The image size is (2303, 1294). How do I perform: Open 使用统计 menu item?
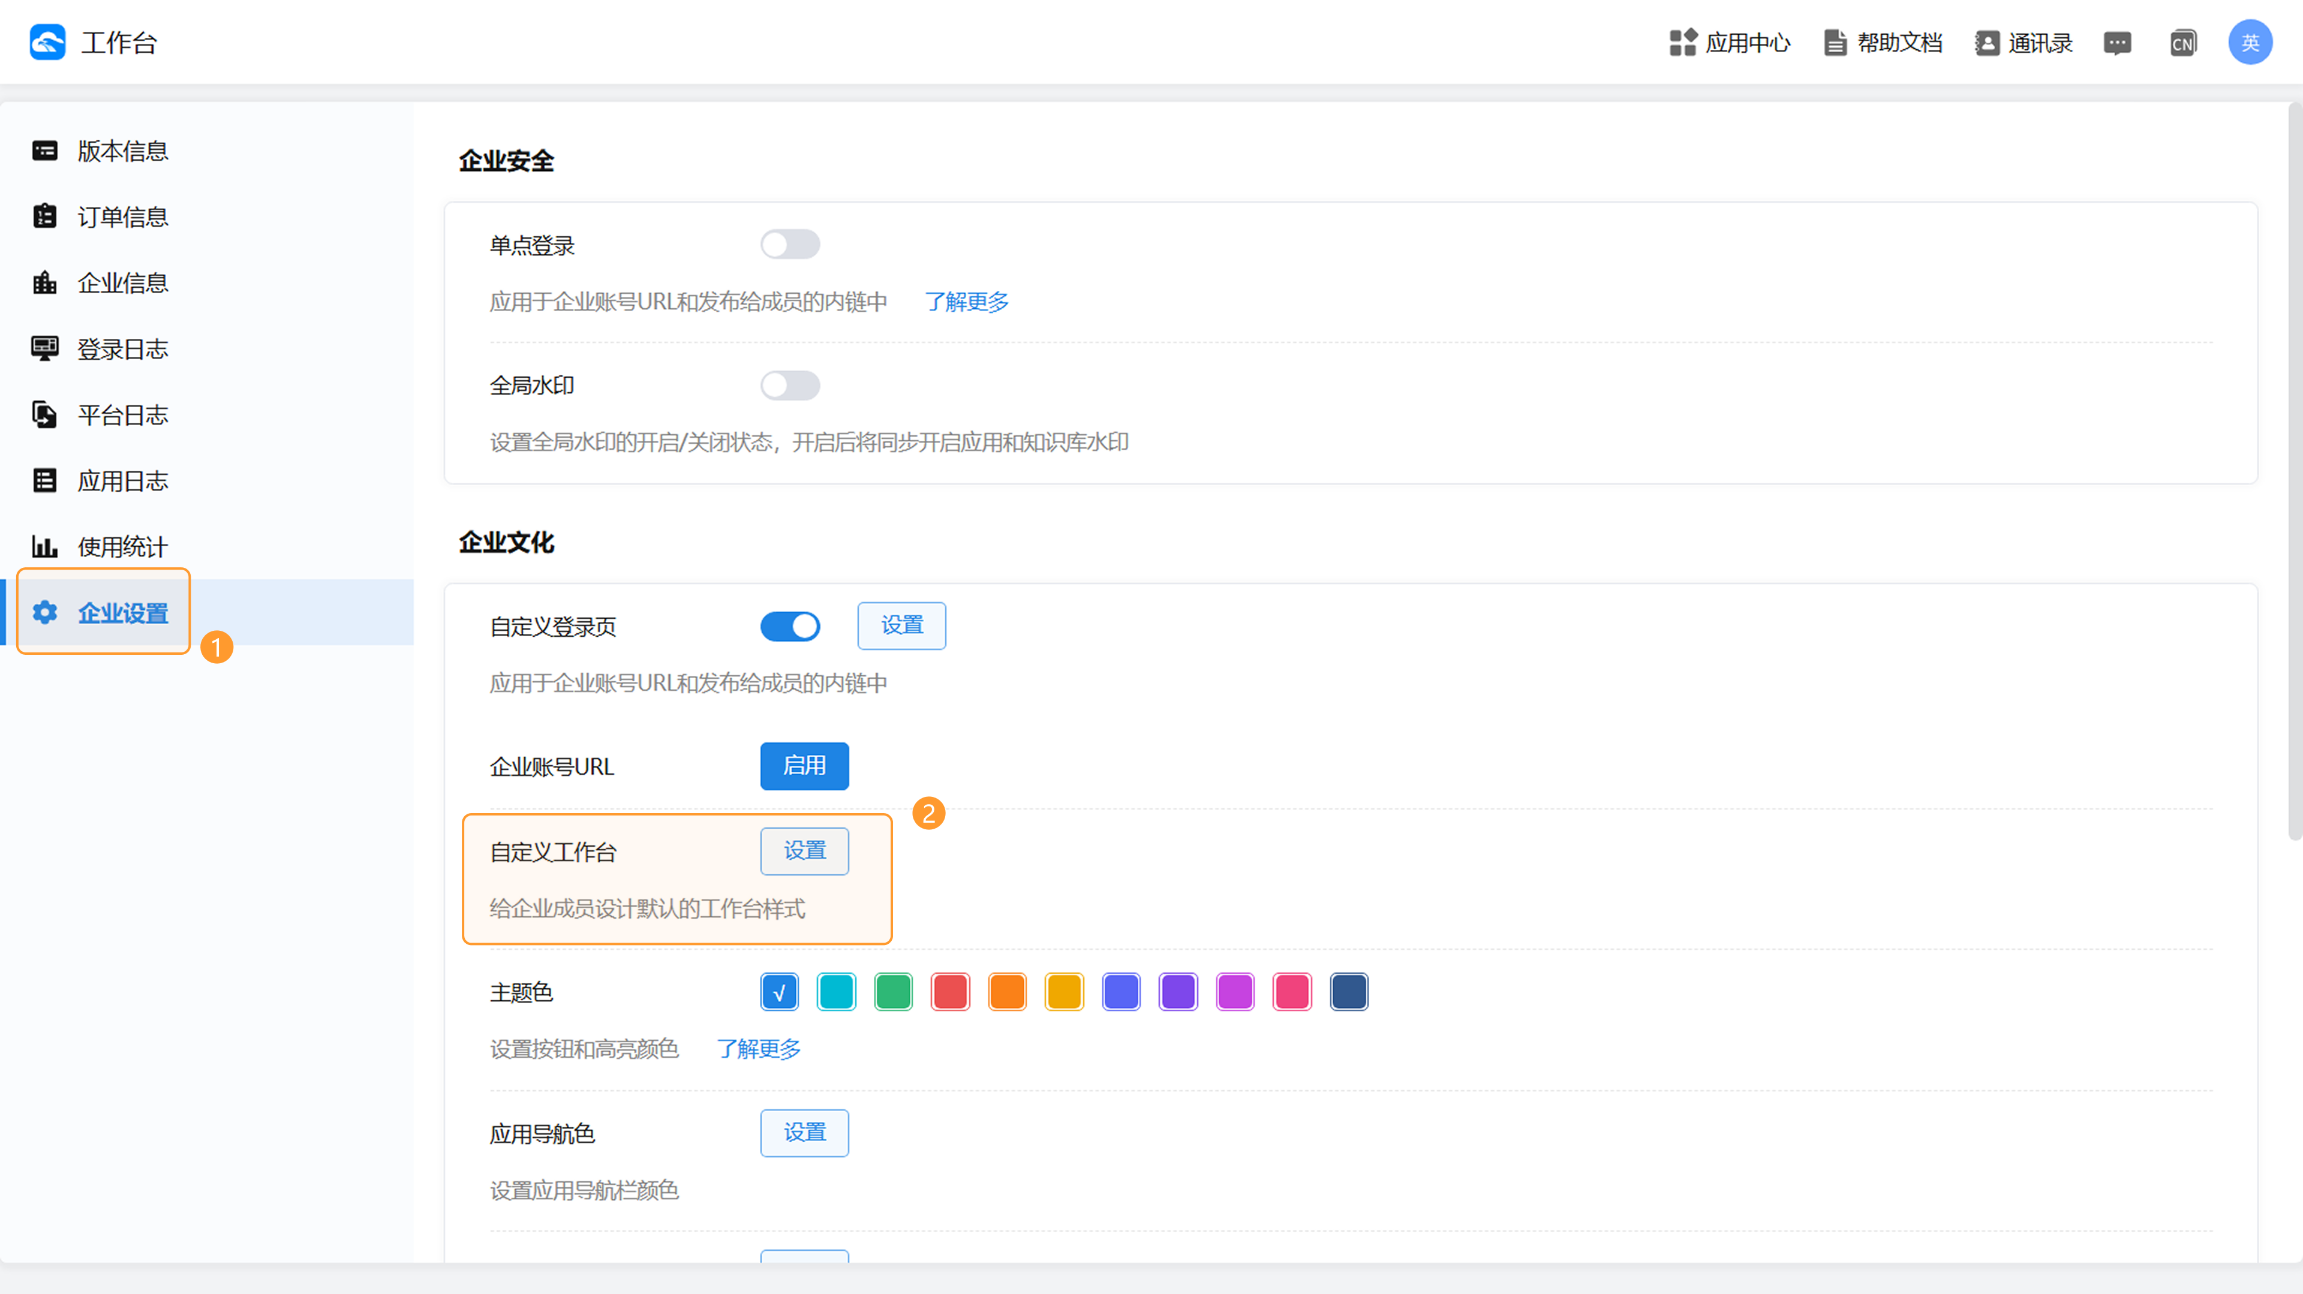coord(206,546)
